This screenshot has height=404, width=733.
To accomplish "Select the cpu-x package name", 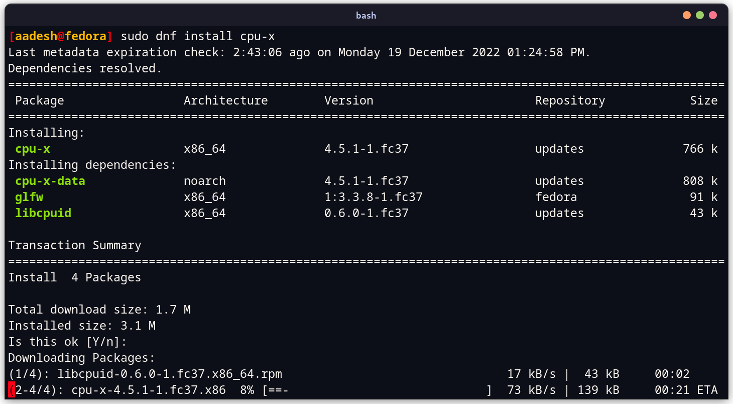I will coord(32,148).
